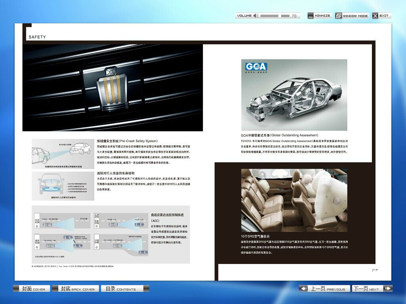Screen dimensions: 406x304
Task: Click the volume slider bar
Action: coord(274,16)
